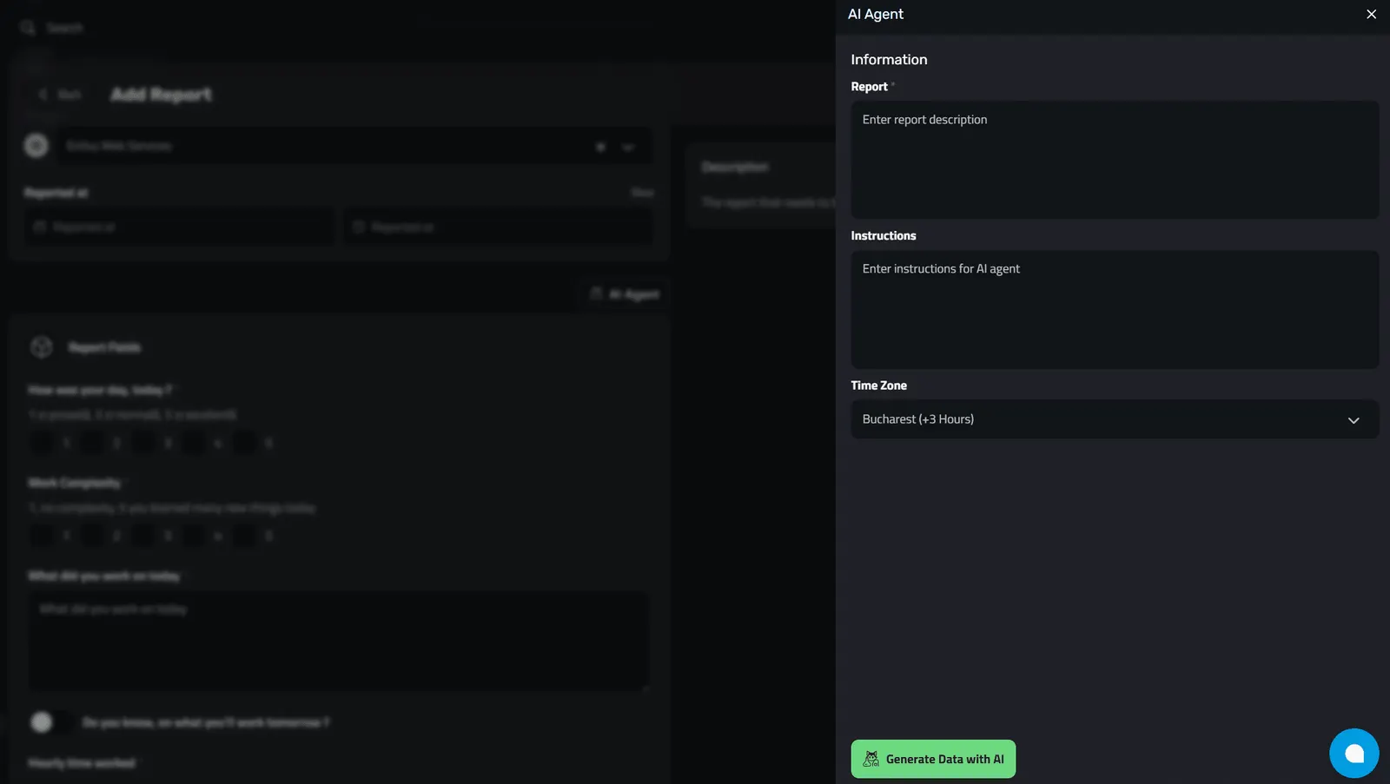
Task: Click the Instructions for AI agent field
Action: pos(1115,310)
